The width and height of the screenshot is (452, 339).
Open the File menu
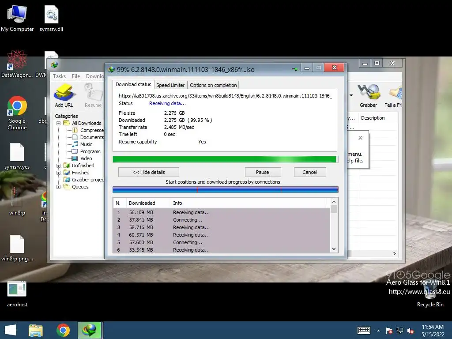[76, 76]
